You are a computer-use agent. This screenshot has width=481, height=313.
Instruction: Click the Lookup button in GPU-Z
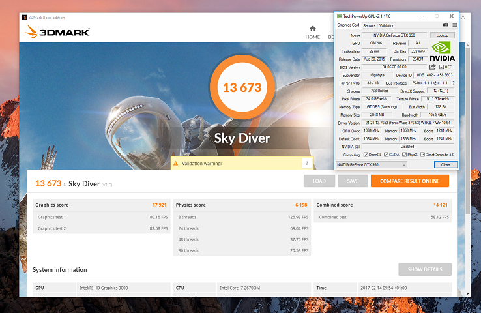pos(442,35)
